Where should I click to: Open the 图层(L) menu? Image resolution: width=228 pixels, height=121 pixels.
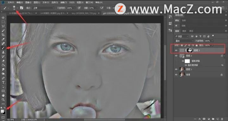click(x=37, y=3)
